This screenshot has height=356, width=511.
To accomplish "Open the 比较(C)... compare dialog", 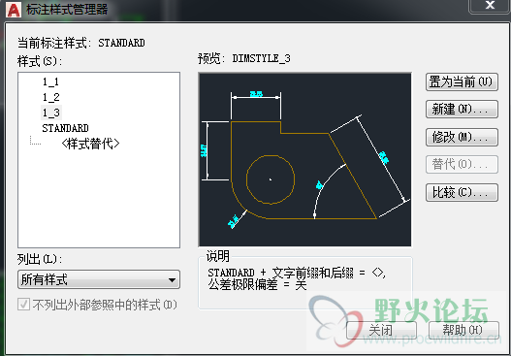I will pyautogui.click(x=462, y=193).
